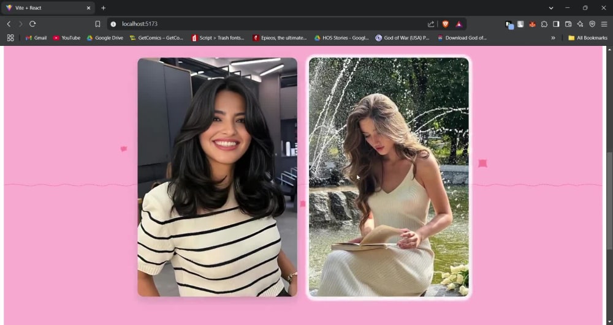Image resolution: width=613 pixels, height=325 pixels.
Task: Open a new tab with plus button
Action: point(103,8)
